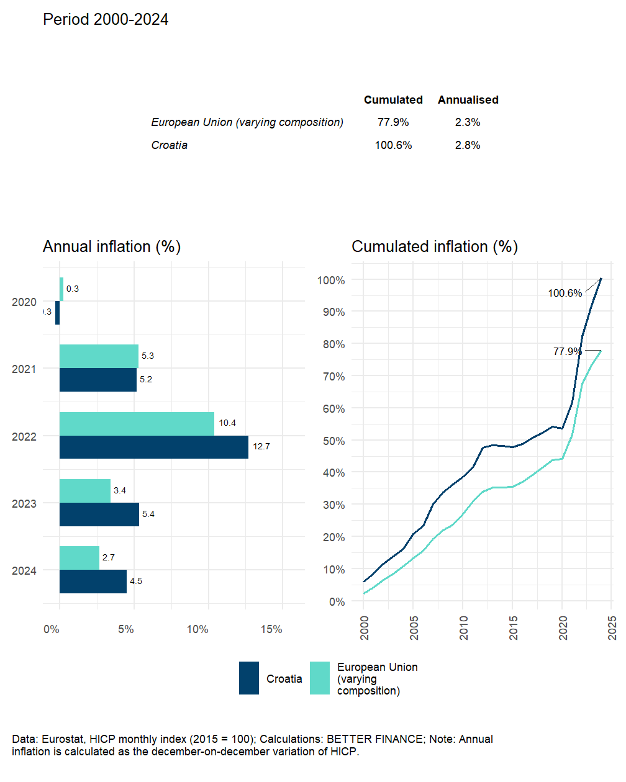Click Croatia's 2024 bar labeled 4.5
Image resolution: width=626 pixels, height=782 pixels.
coord(93,582)
